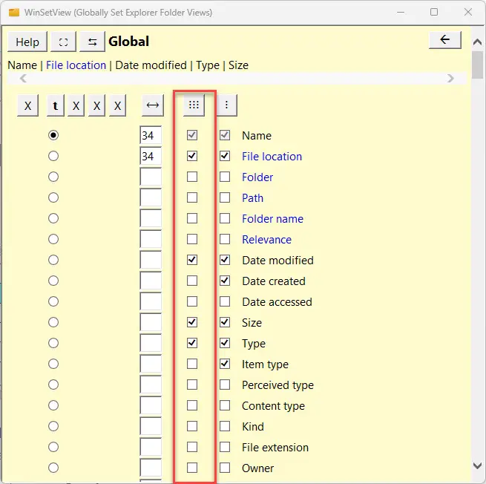Click the blue File location text in header line
This screenshot has height=484, width=486.
tap(76, 65)
